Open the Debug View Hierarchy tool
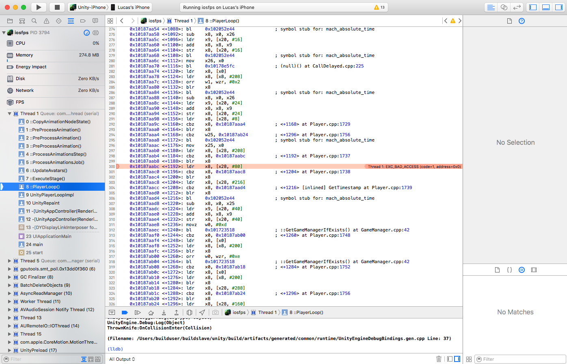Screen dimensions: 567x364 (x=189, y=312)
